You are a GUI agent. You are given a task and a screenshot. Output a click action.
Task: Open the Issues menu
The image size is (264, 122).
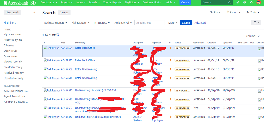coord(81,2)
